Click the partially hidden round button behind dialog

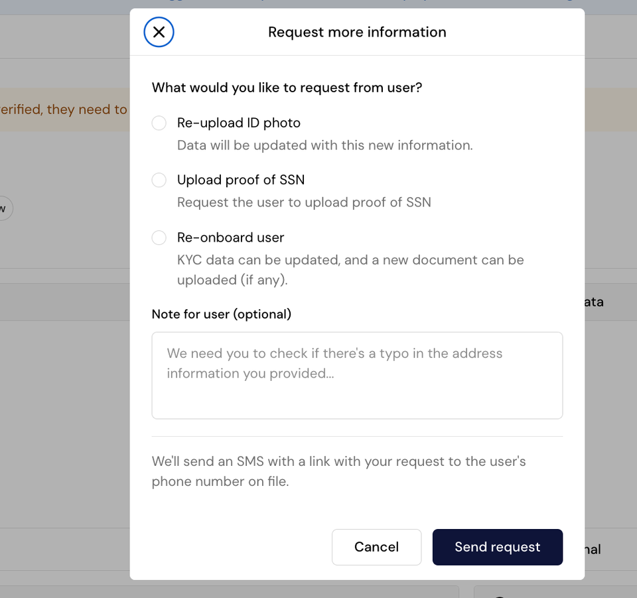pos(4,208)
